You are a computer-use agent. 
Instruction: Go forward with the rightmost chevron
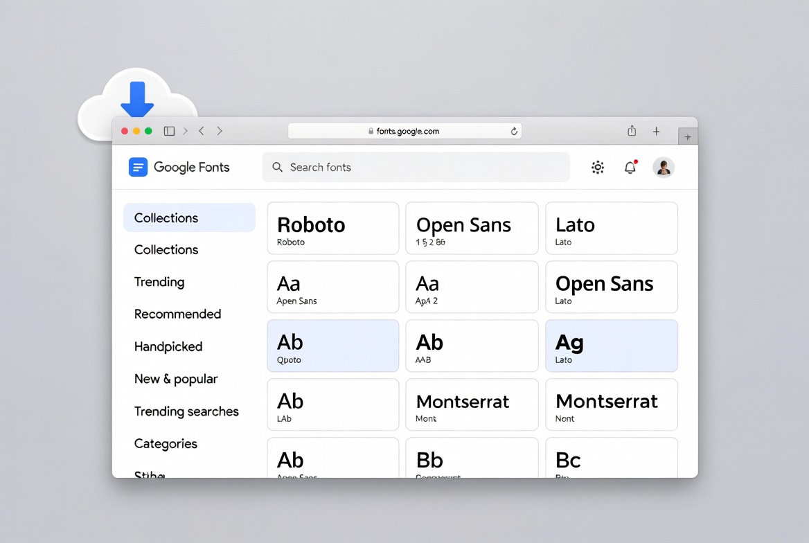coord(220,131)
